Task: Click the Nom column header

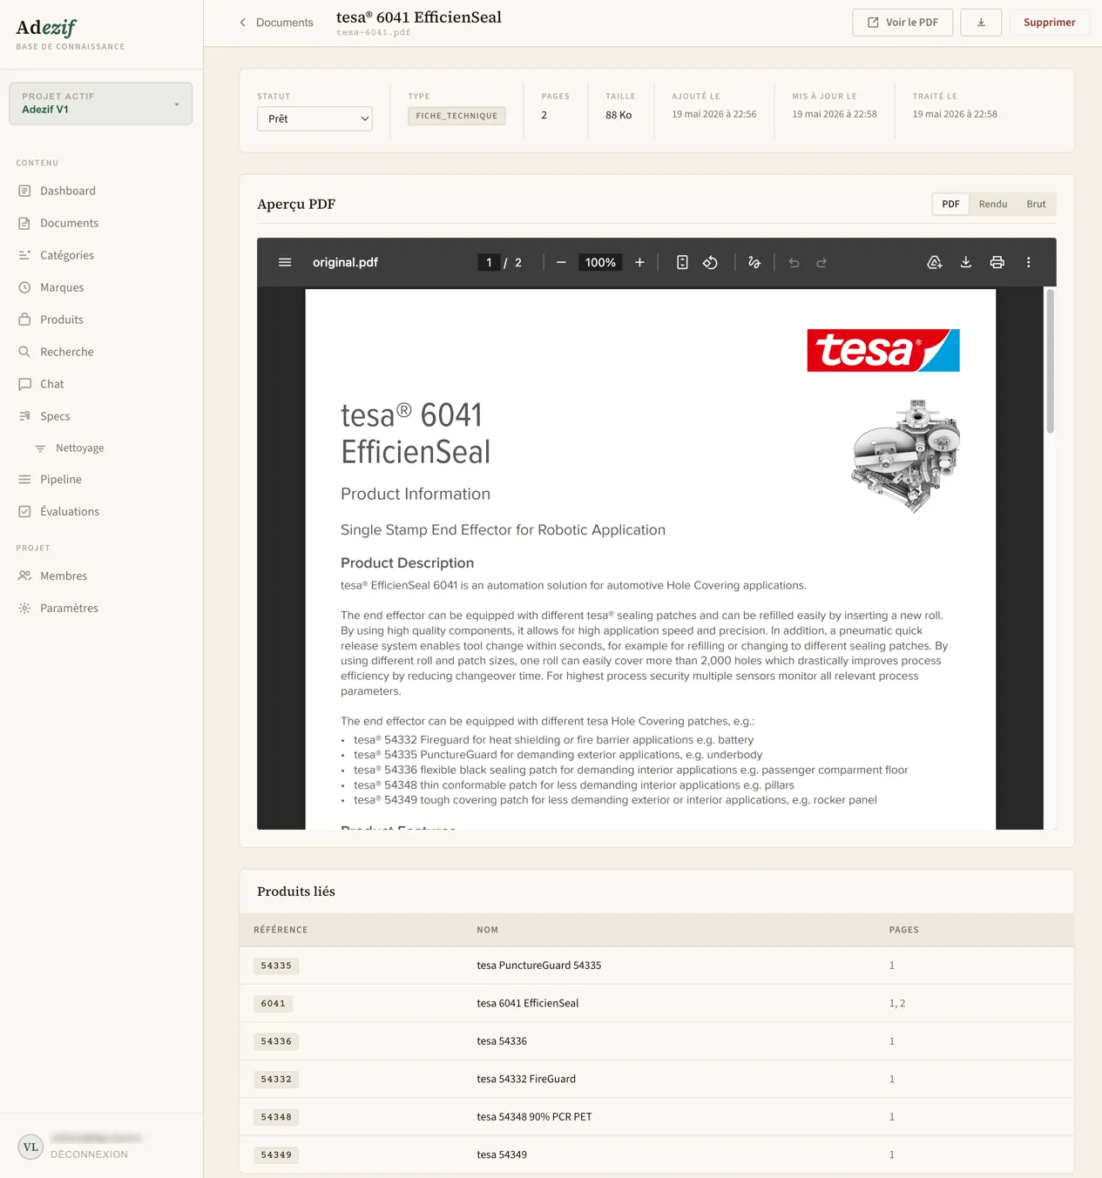Action: 488,930
